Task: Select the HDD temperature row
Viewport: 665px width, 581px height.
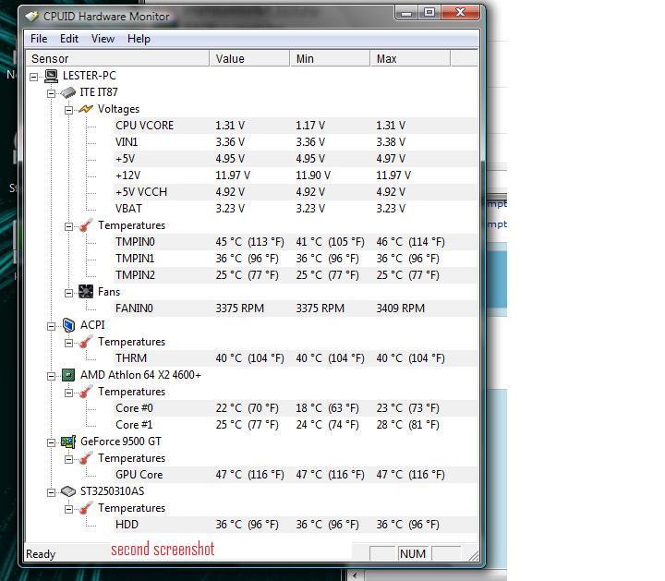Action: tap(295, 525)
